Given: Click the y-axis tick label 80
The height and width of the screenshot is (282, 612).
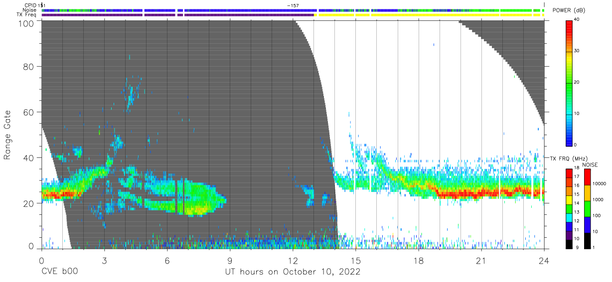Looking at the screenshot, I should pyautogui.click(x=29, y=66).
